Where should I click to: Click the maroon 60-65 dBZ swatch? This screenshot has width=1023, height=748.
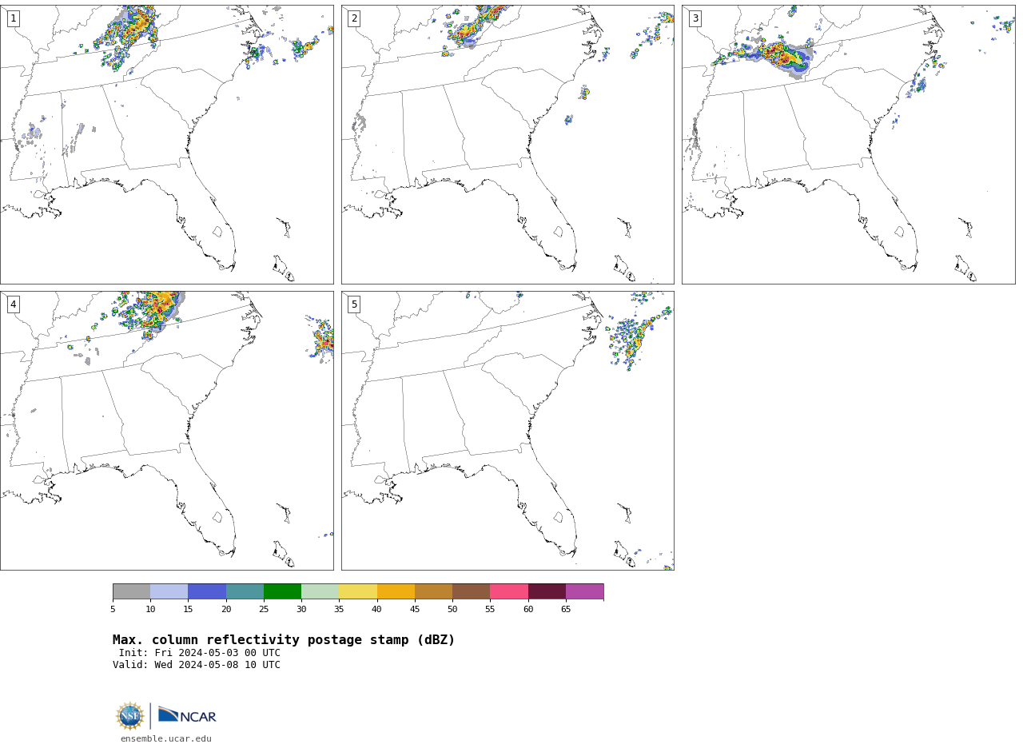click(547, 591)
